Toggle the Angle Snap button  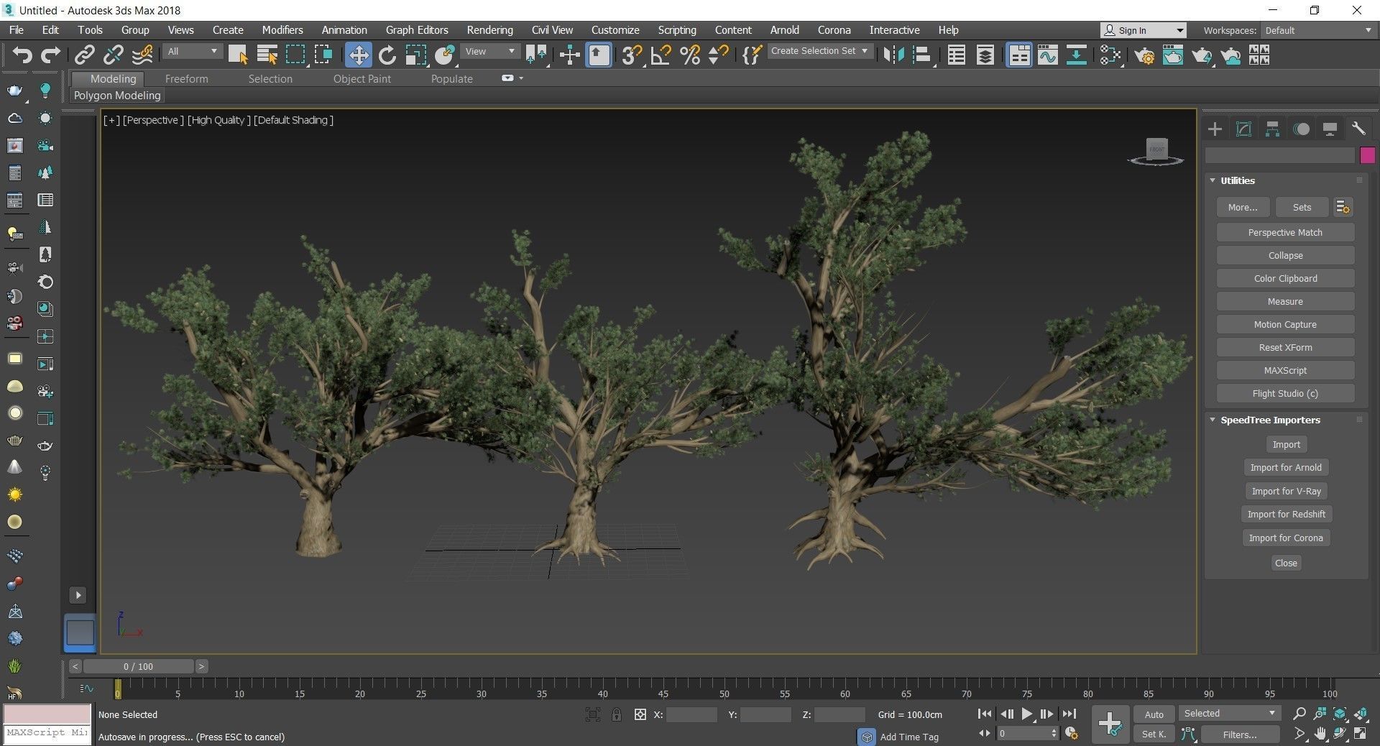tap(661, 55)
